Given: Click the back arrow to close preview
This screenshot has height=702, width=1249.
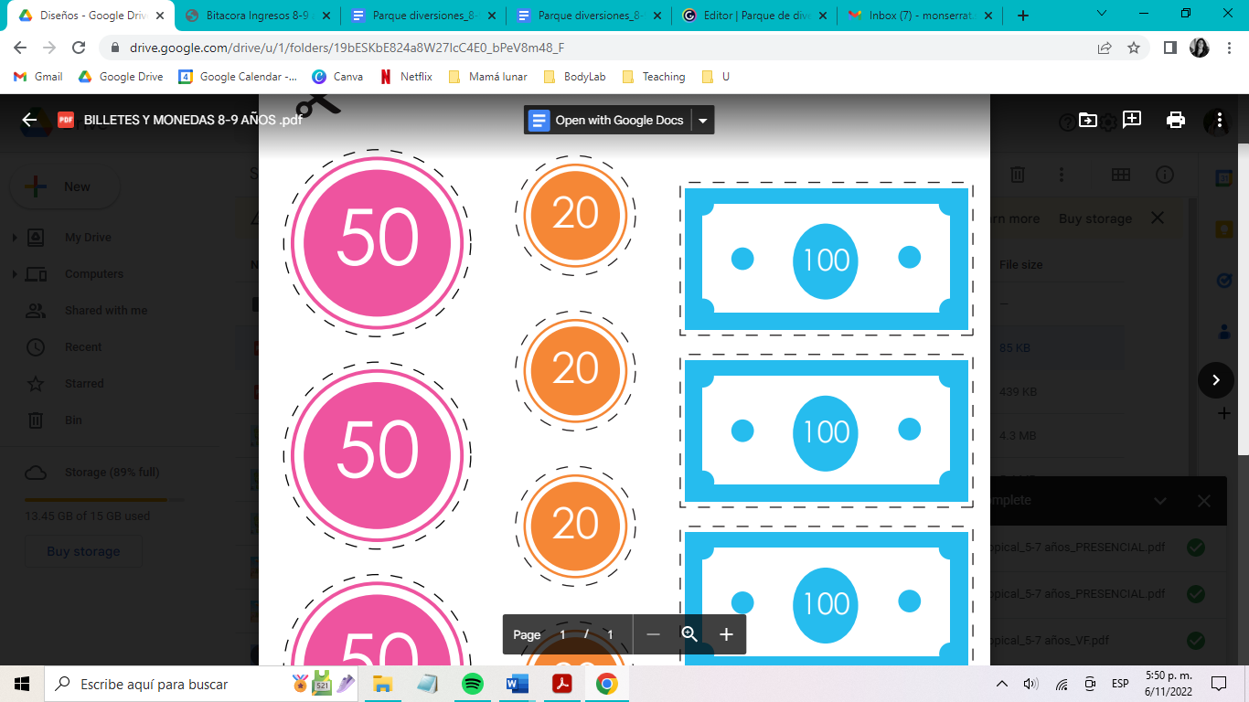Looking at the screenshot, I should coord(29,120).
